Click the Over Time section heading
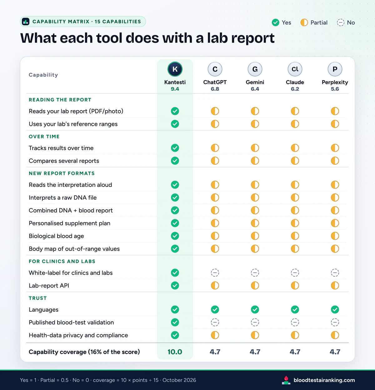Viewport: 375px width, 390px height. 44,137
